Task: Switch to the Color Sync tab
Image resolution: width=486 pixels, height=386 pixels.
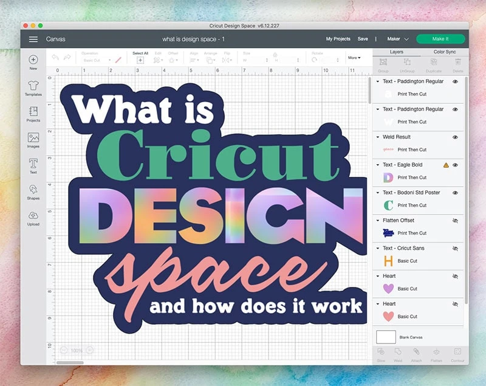Action: 444,52
